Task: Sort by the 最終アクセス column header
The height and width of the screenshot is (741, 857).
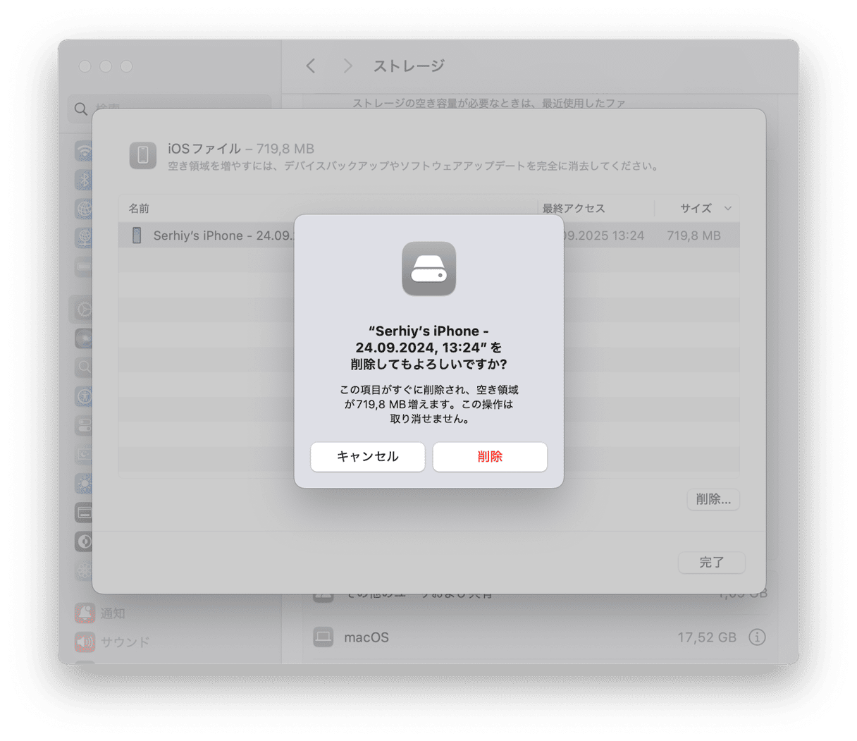Action: point(574,208)
